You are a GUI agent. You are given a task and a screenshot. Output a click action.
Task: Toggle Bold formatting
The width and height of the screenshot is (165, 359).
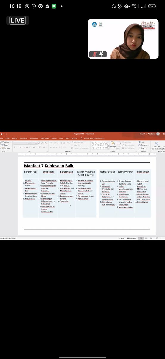[15, 147]
